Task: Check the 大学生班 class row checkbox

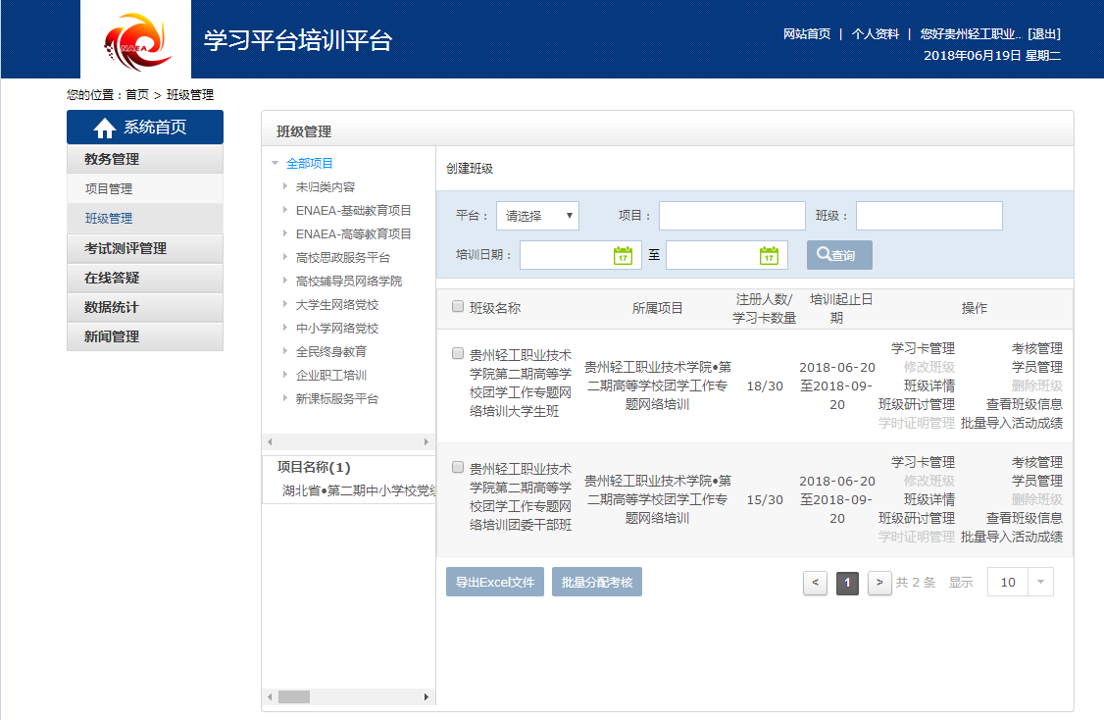Action: point(458,354)
